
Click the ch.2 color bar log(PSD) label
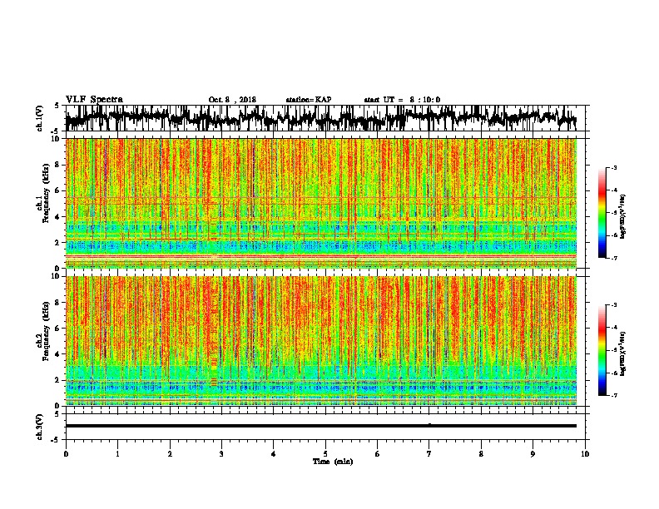pos(622,353)
